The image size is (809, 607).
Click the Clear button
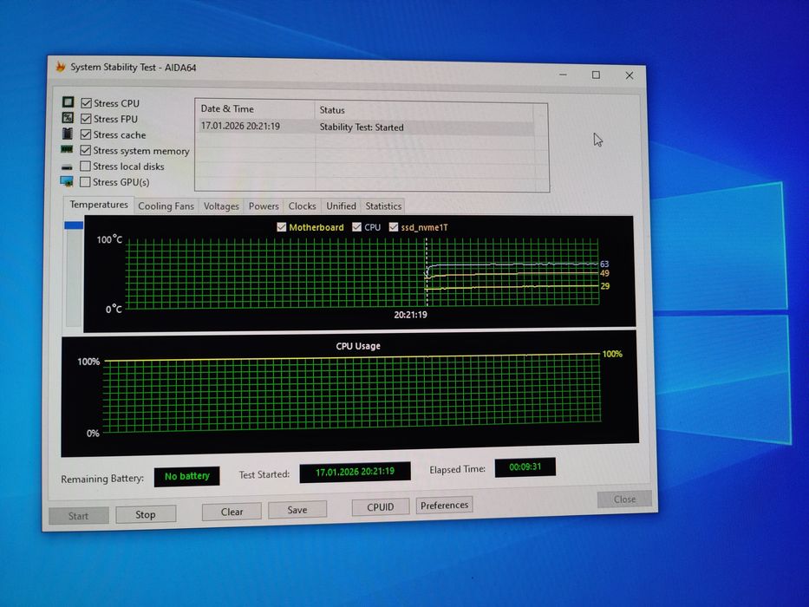pyautogui.click(x=232, y=512)
